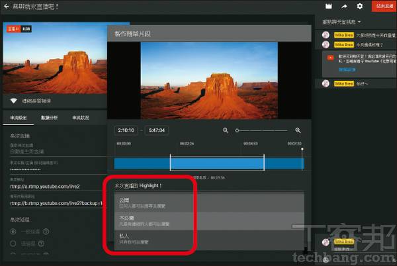Click the blue link in YouTube chat notice
Screen dimensions: 397x266
[x=347, y=69]
